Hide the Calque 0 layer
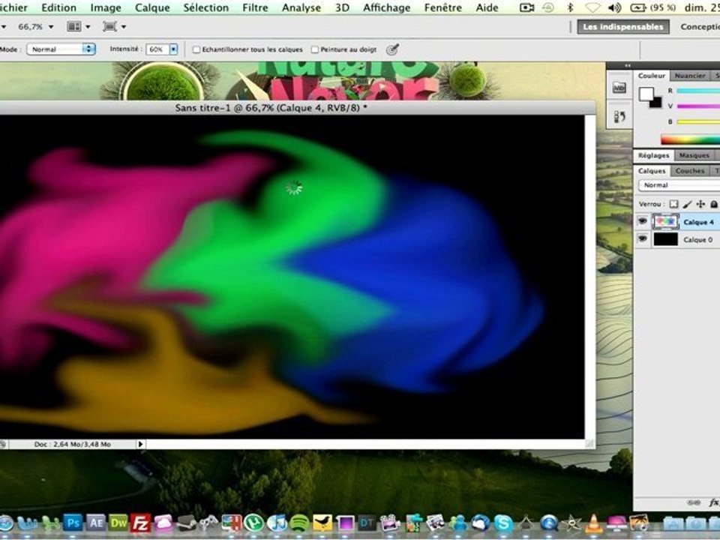 pyautogui.click(x=643, y=239)
